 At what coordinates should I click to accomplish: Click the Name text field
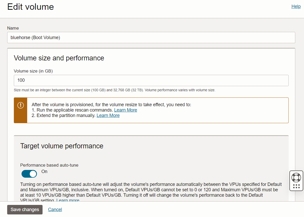point(151,38)
